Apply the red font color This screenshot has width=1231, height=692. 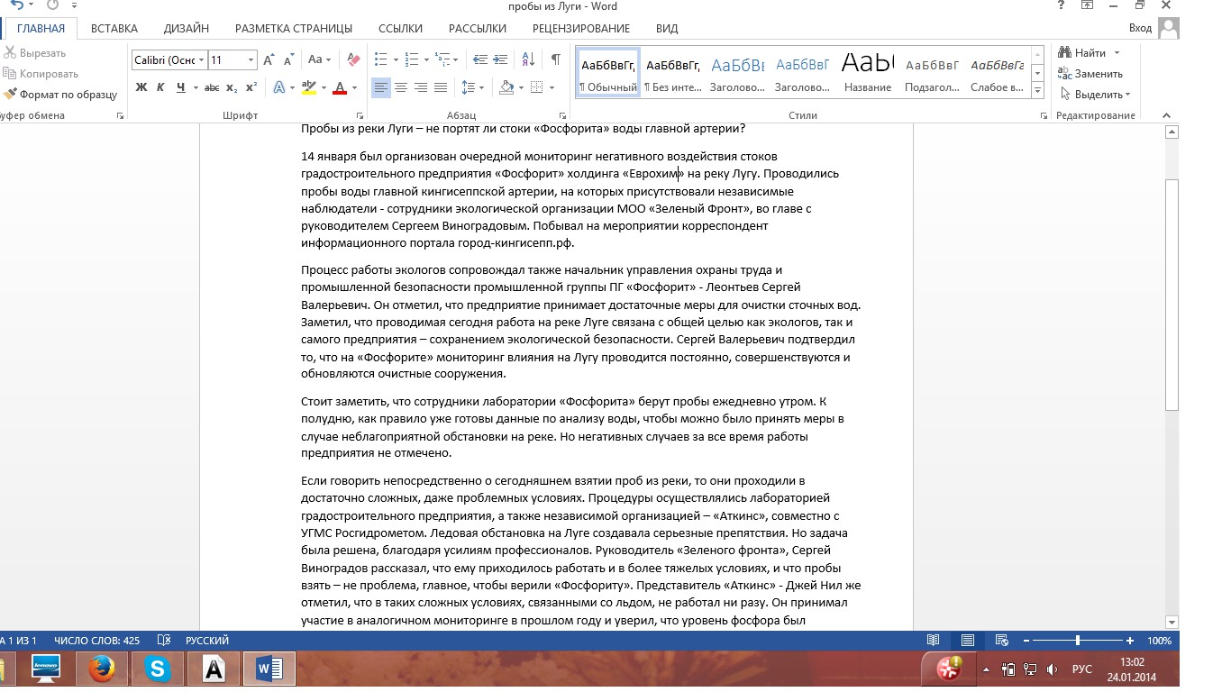340,87
